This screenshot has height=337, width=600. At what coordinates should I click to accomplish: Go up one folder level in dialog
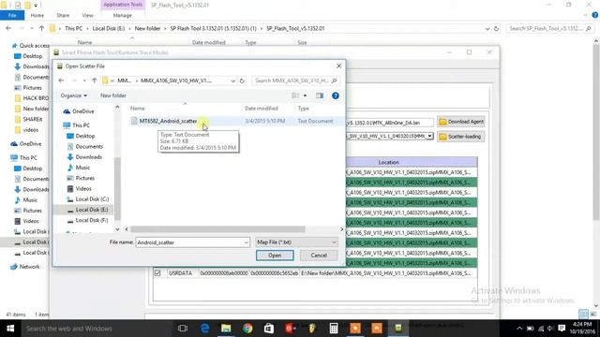[94, 81]
